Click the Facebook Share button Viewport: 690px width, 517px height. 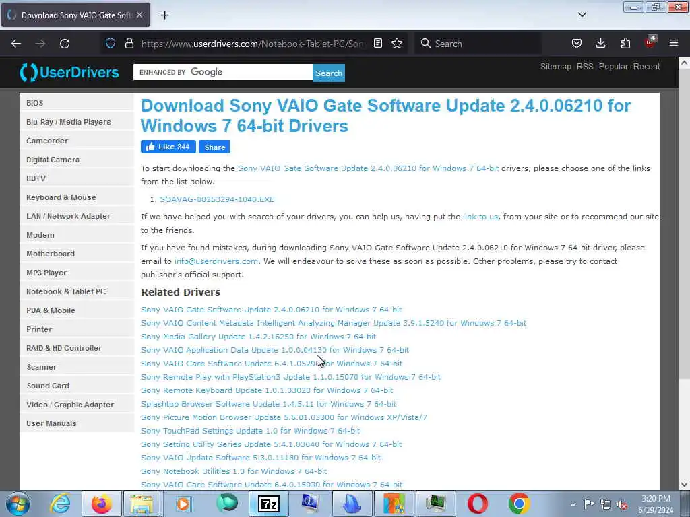coord(214,147)
